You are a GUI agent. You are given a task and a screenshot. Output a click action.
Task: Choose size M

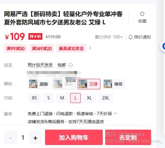(62, 98)
